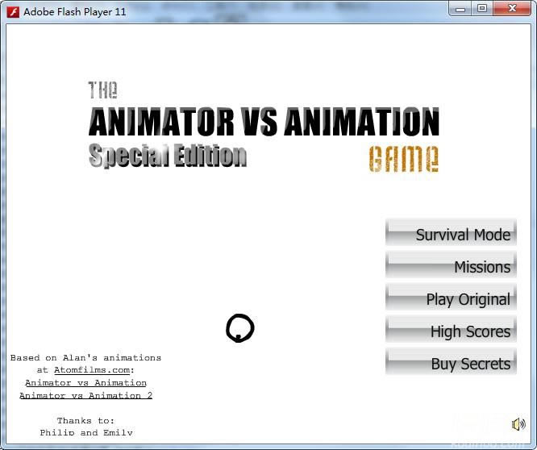The width and height of the screenshot is (537, 450).
Task: Click the 'Thanks to:' credits text
Action: [85, 420]
